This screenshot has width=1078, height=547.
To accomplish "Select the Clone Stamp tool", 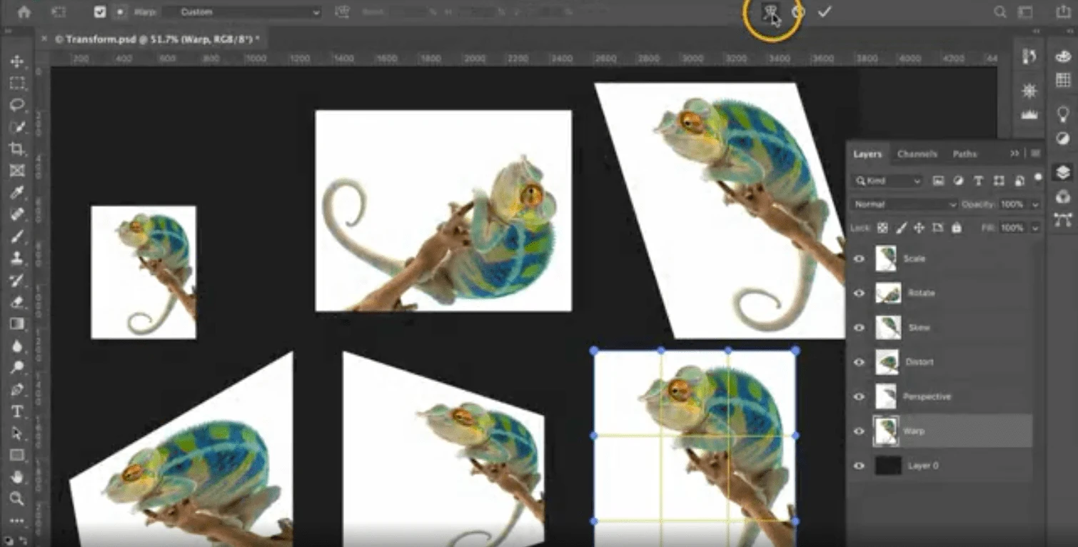I will 17,258.
